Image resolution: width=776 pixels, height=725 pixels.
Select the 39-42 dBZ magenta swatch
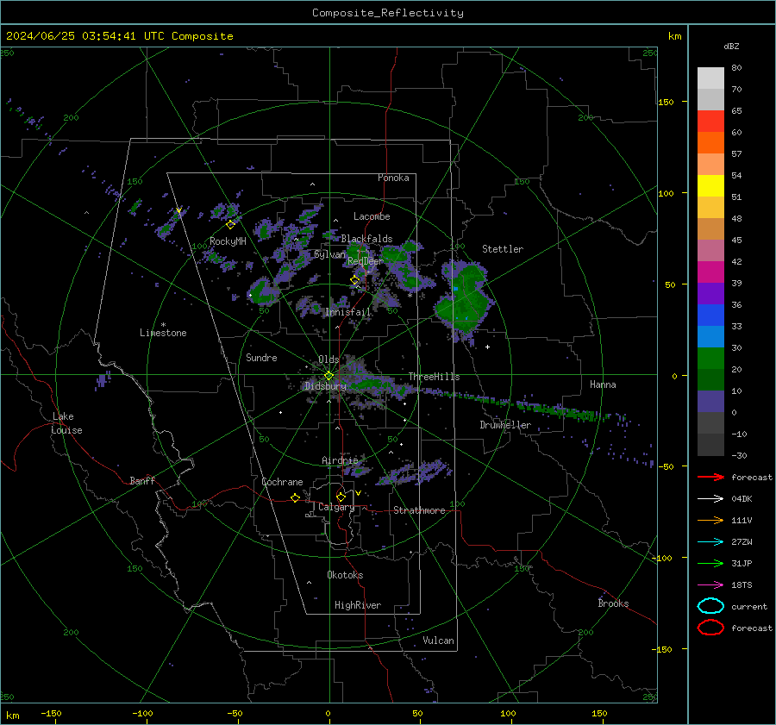click(710, 272)
